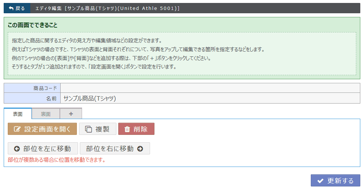This screenshot has width=364, height=192.
Task: Click the pencil icon on 設定画面を開く
Action: coord(17,129)
